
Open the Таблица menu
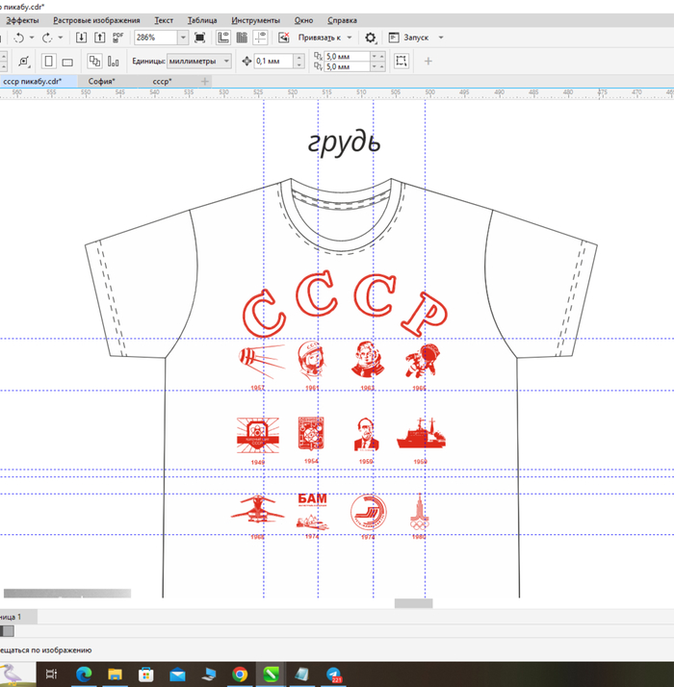[202, 20]
